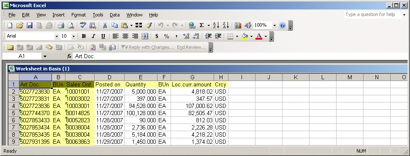
Task: Cut selection with scissors icon
Action: pyautogui.click(x=105, y=25)
